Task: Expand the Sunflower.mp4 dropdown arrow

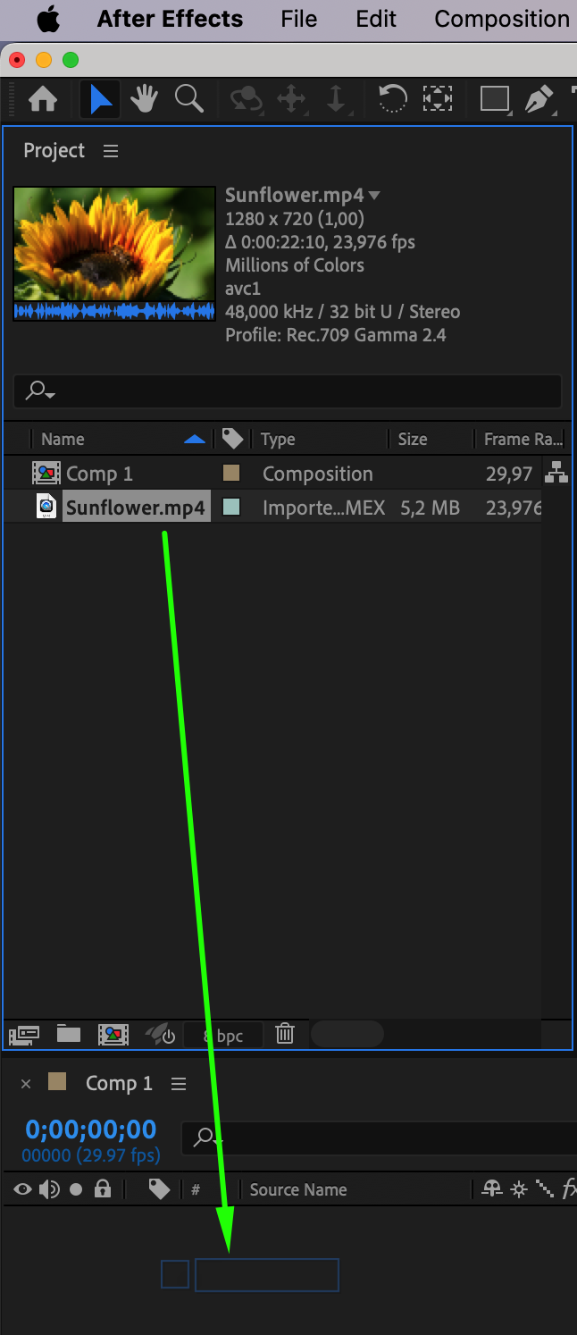Action: pos(374,196)
